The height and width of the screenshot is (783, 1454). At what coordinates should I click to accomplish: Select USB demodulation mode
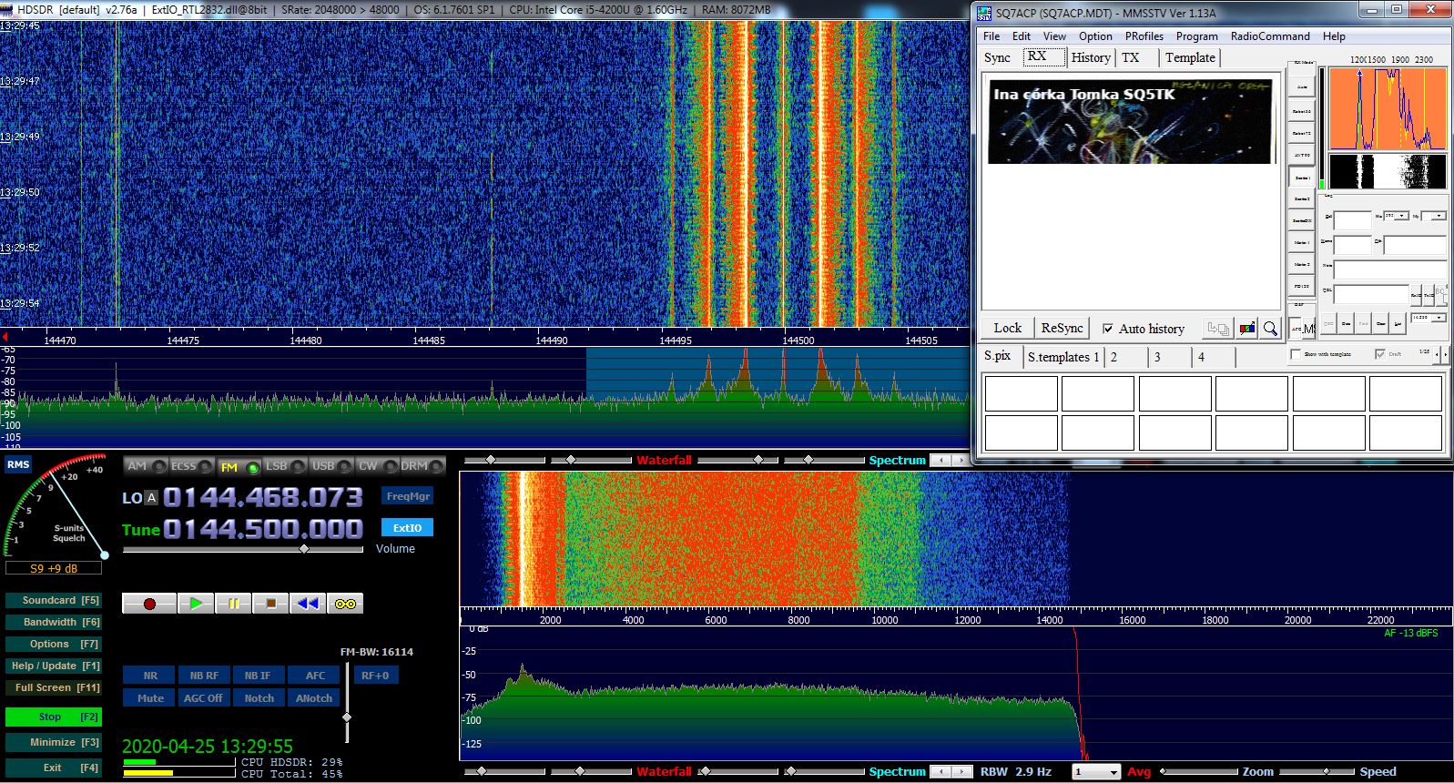330,466
